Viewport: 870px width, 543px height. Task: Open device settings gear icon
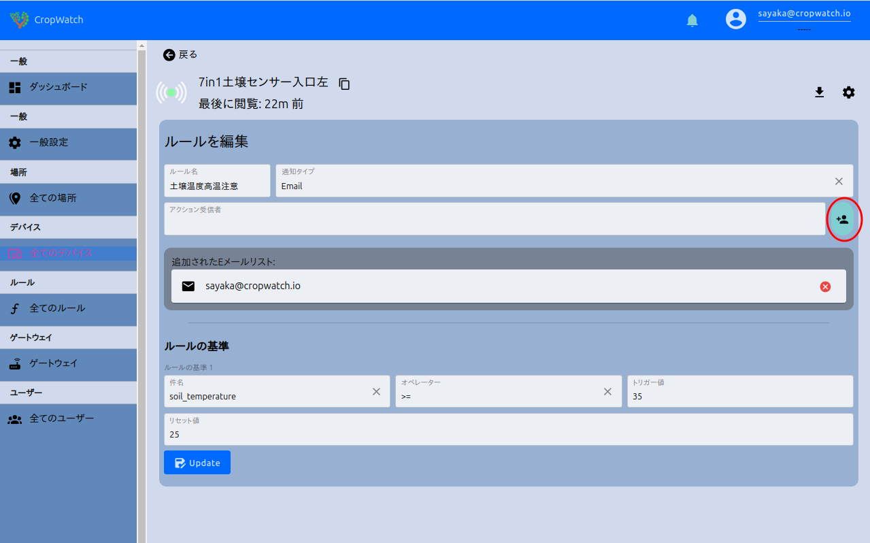(x=848, y=93)
